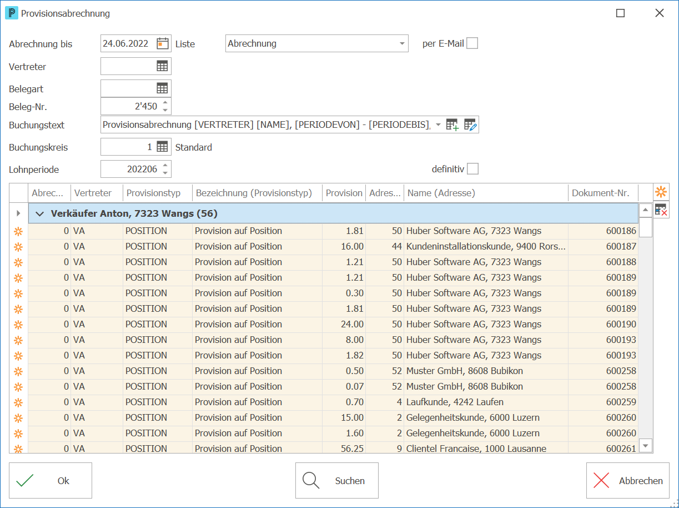
Task: Open the Belegart lookup table icon
Action: 162,88
